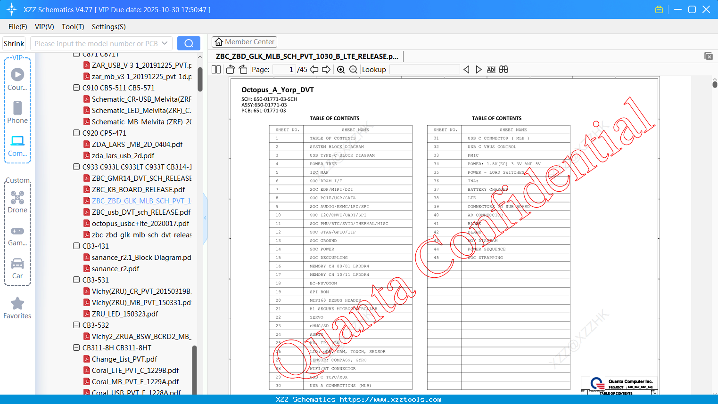Open Schematic_CR-USB_Melvita file

[142, 99]
